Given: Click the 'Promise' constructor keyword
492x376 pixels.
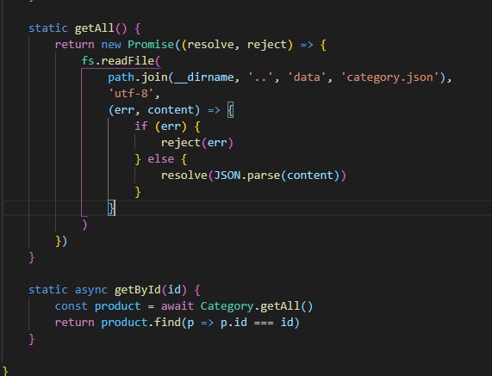Looking at the screenshot, I should (x=151, y=45).
